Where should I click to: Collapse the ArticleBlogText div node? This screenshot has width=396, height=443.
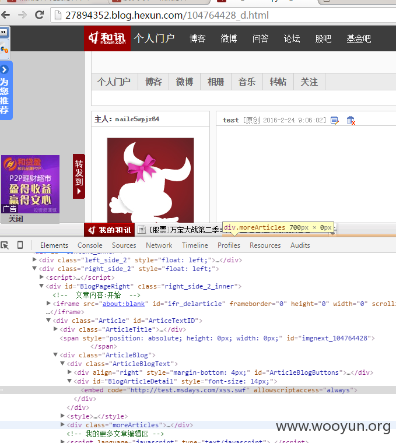[x=63, y=363]
